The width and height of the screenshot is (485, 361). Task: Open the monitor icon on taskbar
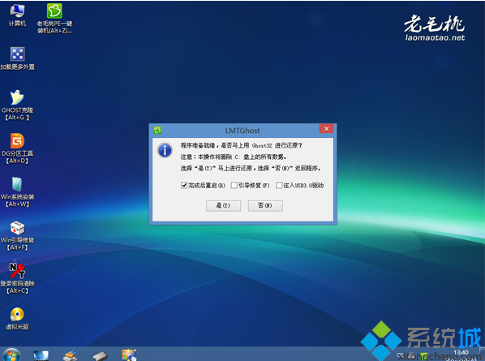coord(41,355)
